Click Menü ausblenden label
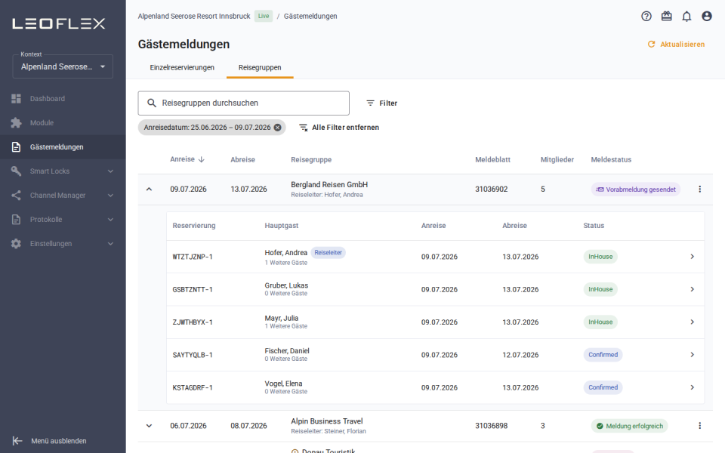 [59, 441]
